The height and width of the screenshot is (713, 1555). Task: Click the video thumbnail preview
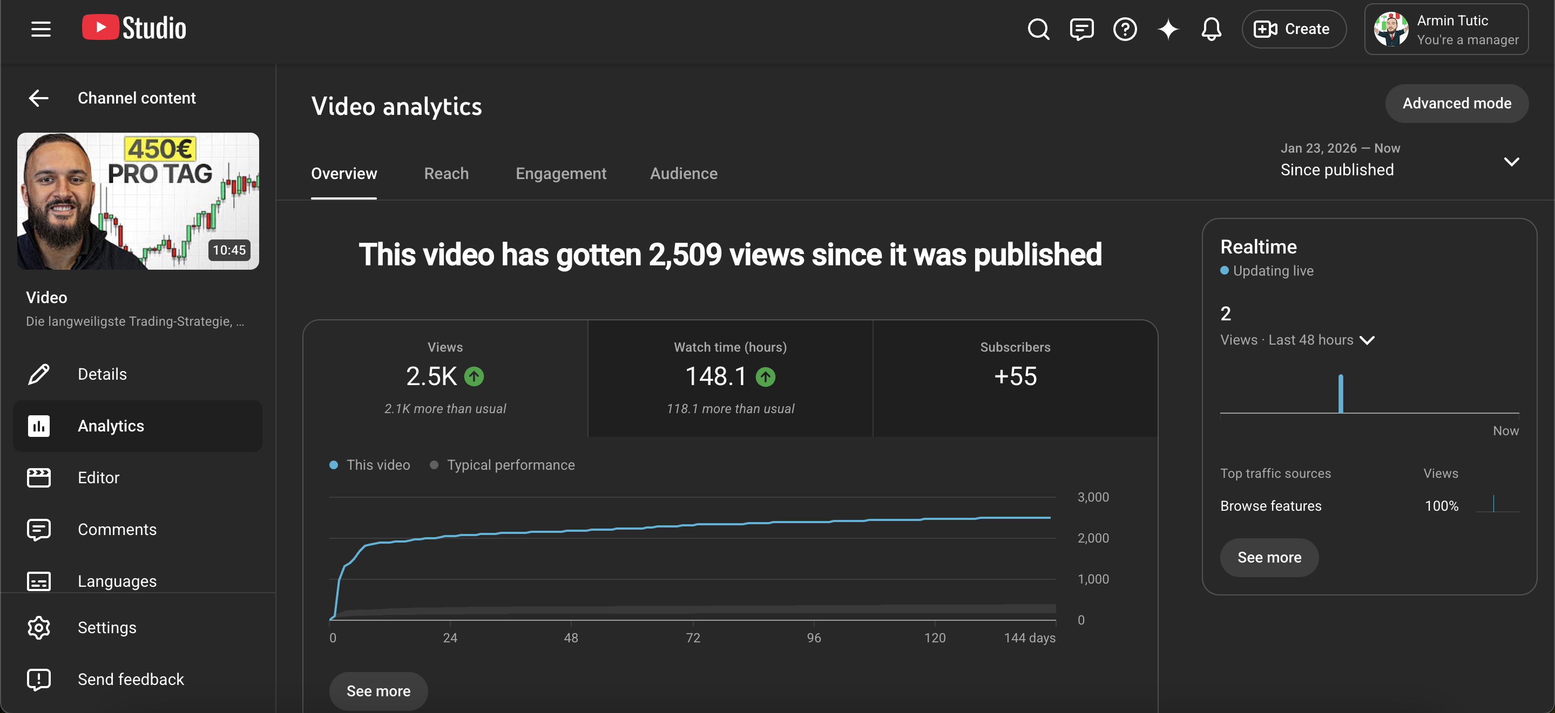pyautogui.click(x=138, y=201)
